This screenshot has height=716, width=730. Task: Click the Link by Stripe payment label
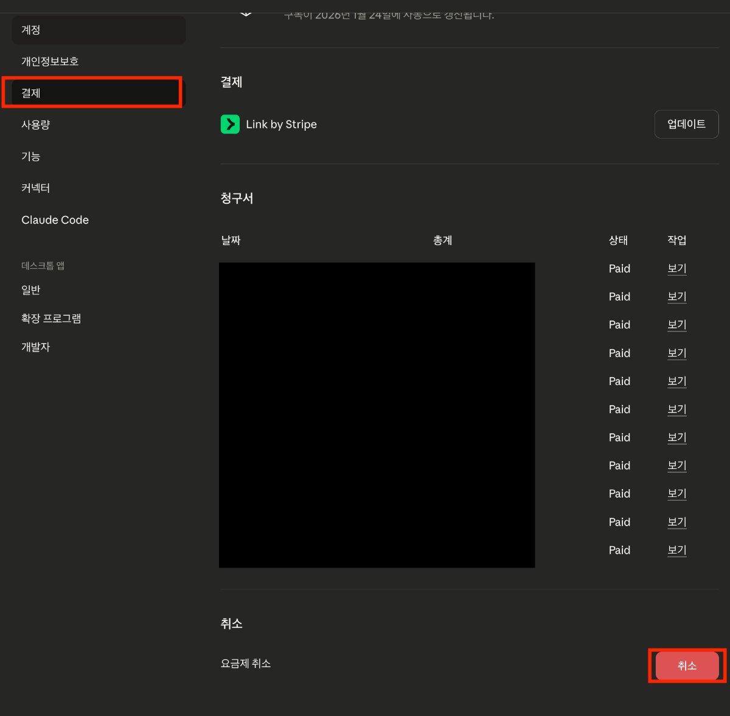(x=281, y=124)
